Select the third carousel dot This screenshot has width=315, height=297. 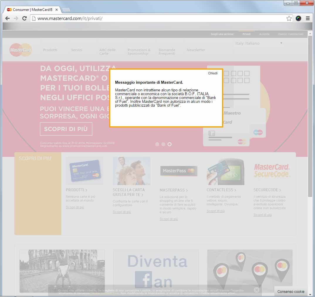(x=170, y=144)
